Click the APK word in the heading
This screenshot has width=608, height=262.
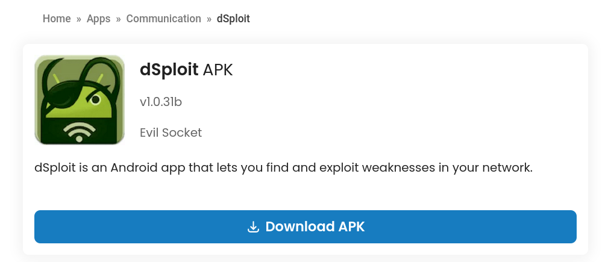(x=218, y=70)
